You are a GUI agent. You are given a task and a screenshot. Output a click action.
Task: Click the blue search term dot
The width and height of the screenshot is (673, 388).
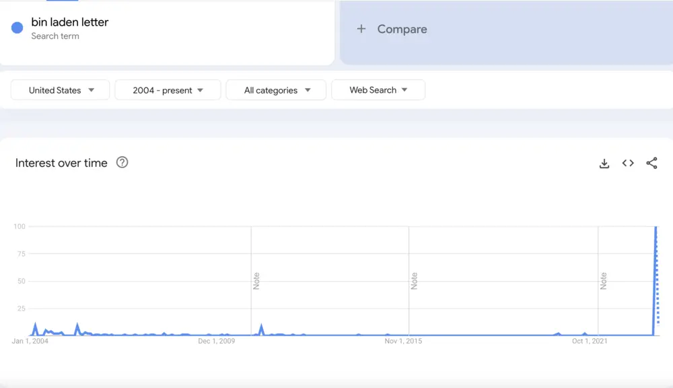(17, 28)
